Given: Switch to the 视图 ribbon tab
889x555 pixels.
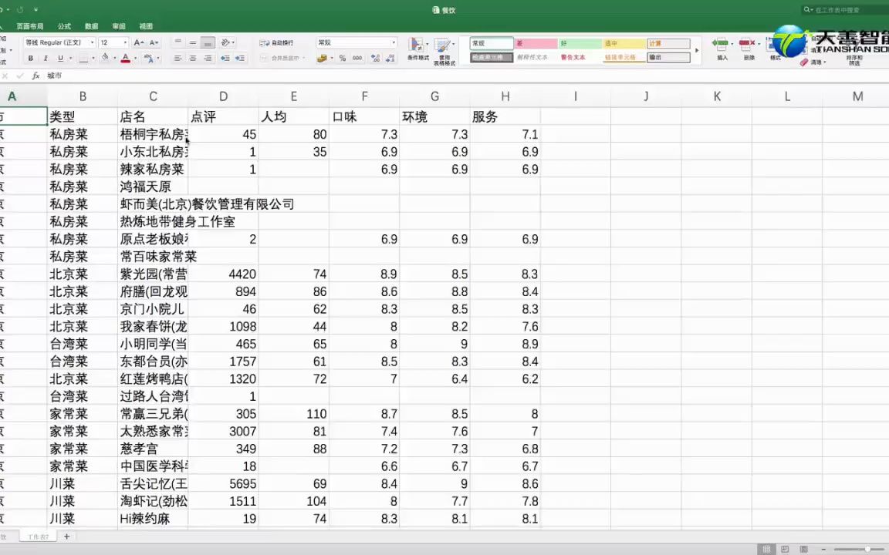Looking at the screenshot, I should (146, 25).
